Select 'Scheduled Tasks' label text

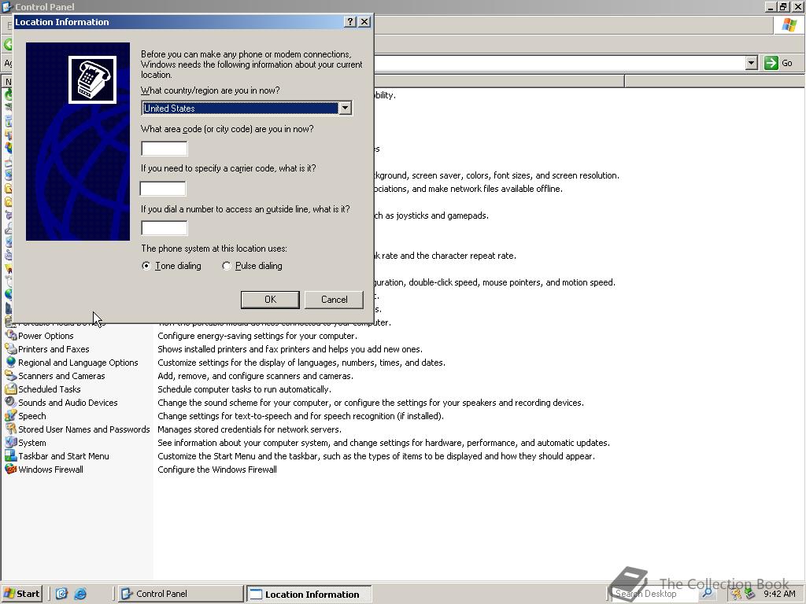(50, 389)
